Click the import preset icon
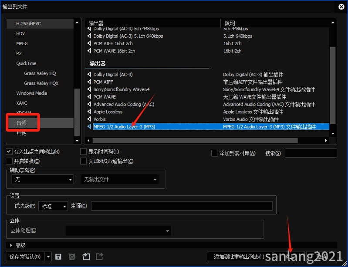 tap(86, 257)
